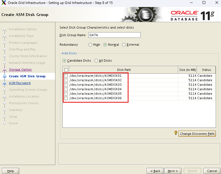This screenshot has width=221, height=174.
Task: Click the yellow lightbulb hint icon
Action: (x=176, y=133)
